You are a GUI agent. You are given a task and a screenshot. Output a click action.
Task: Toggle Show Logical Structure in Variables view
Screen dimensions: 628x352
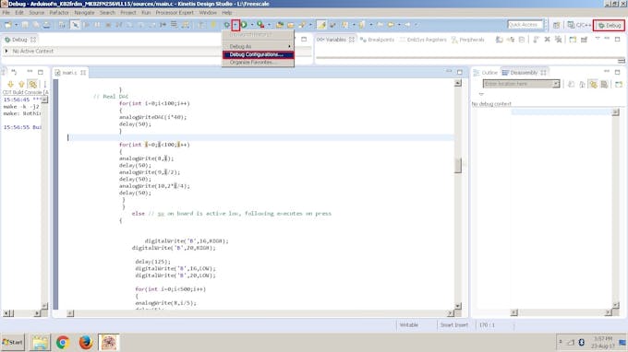[x=510, y=40]
